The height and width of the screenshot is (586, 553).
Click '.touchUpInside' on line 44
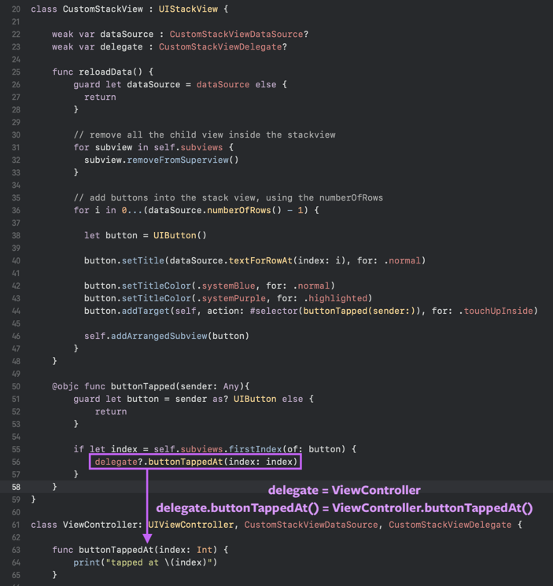point(496,311)
